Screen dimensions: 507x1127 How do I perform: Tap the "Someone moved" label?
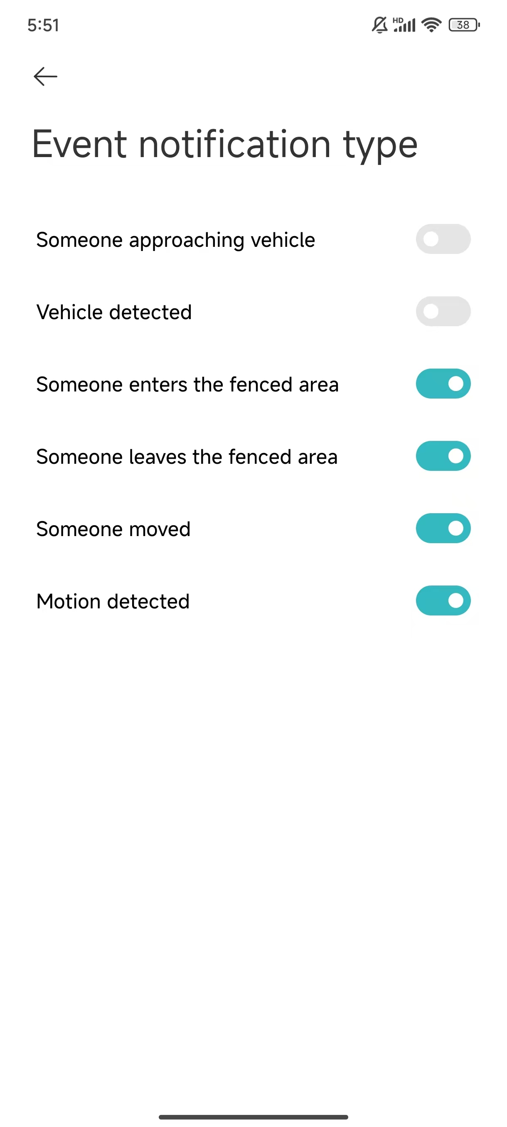tap(113, 529)
